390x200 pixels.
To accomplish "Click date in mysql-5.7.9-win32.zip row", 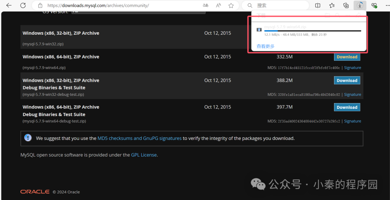I will pos(218,33).
